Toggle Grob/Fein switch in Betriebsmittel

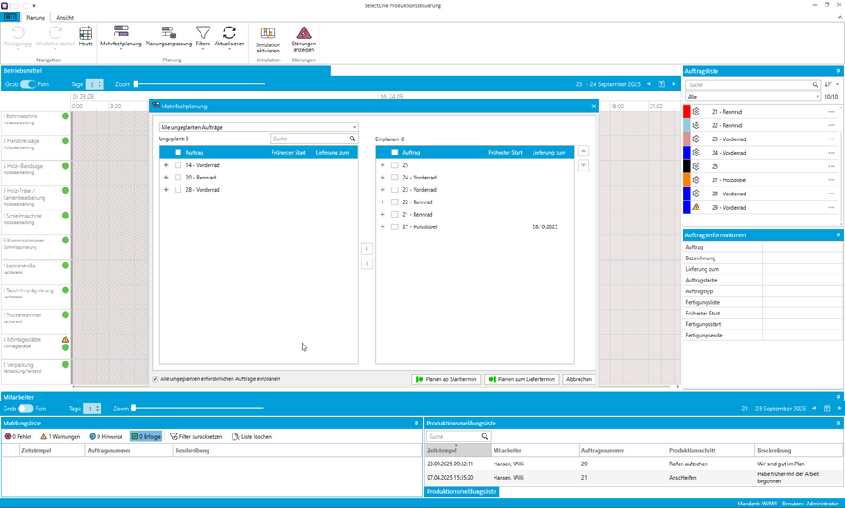(x=28, y=84)
